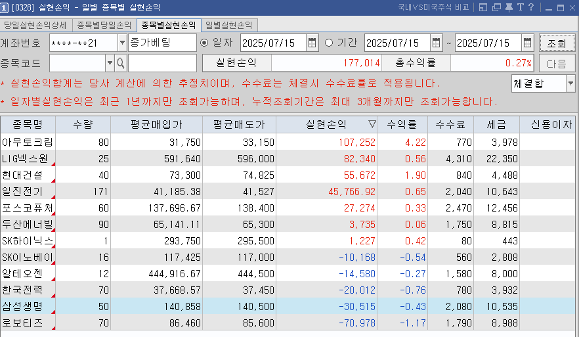The height and width of the screenshot is (337, 579).
Task: Click the font size T icon
Action: pos(520,7)
